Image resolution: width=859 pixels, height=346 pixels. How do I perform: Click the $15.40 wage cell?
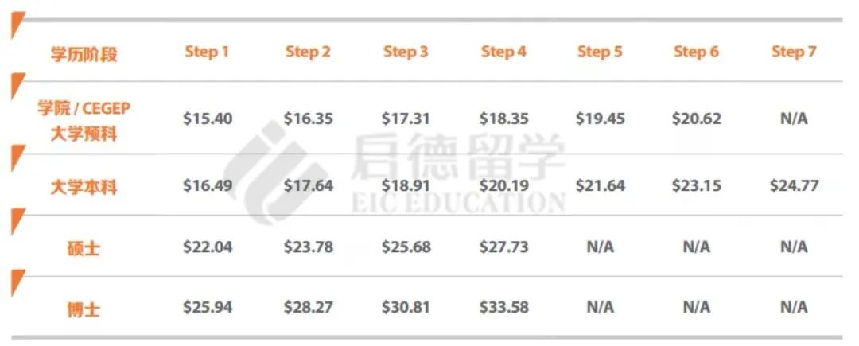click(x=208, y=119)
